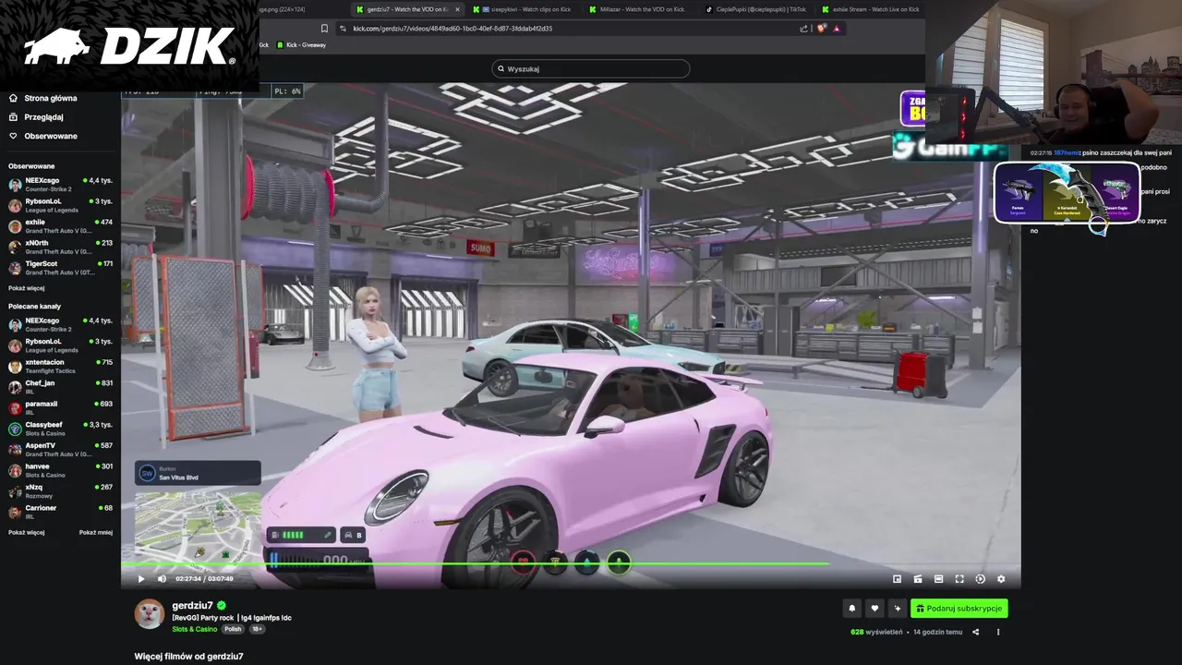Open gerdziu7 channel name link
The image size is (1182, 665).
pos(192,606)
